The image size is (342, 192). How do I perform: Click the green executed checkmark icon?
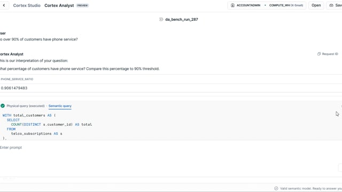[x=3, y=106]
